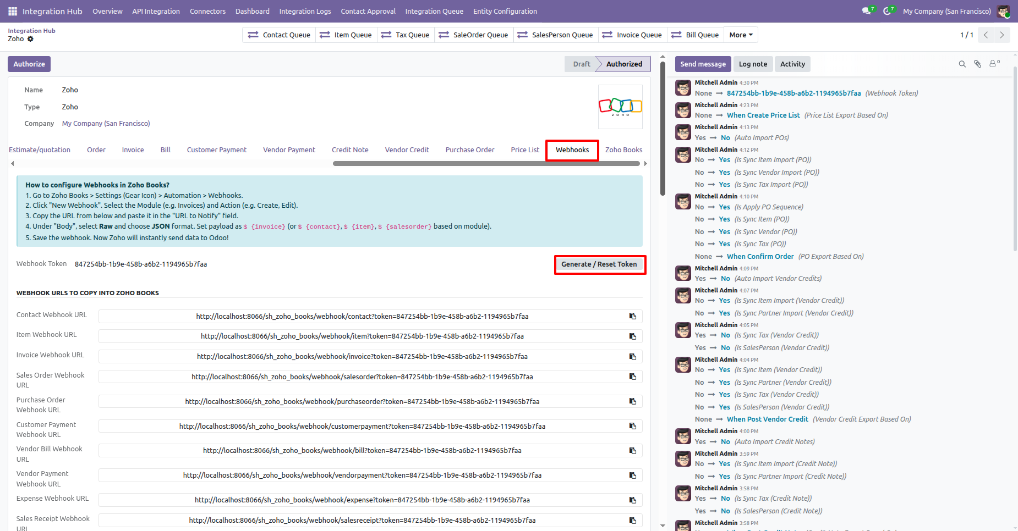Image resolution: width=1018 pixels, height=531 pixels.
Task: Click the horizontal tab scrollbar thumb
Action: tap(486, 163)
